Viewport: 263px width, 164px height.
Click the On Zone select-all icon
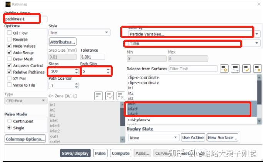(110, 96)
